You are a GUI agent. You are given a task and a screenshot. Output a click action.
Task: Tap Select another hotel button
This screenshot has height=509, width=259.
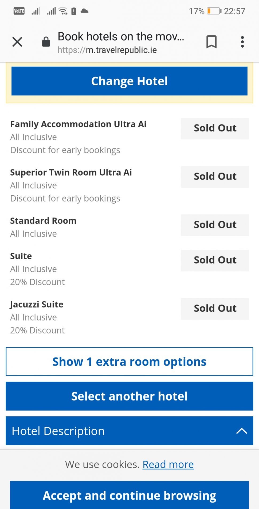click(x=129, y=396)
